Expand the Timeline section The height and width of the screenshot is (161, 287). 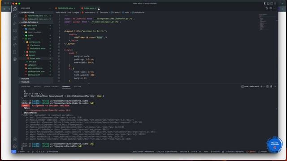[26, 82]
